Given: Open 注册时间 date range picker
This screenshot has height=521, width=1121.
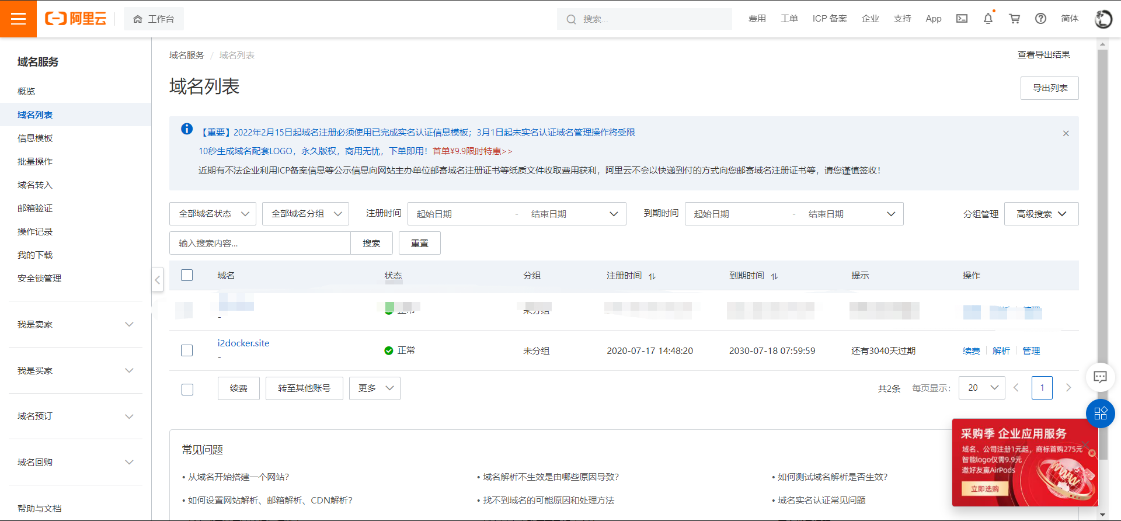Looking at the screenshot, I should click(517, 214).
